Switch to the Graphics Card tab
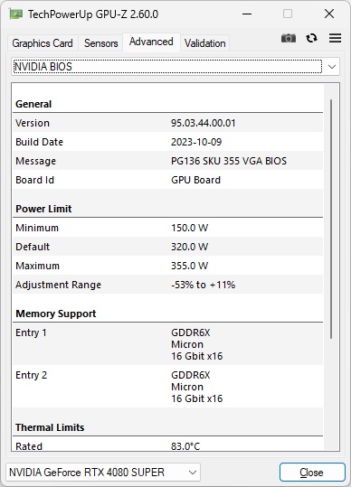The height and width of the screenshot is (487, 351). [x=43, y=43]
